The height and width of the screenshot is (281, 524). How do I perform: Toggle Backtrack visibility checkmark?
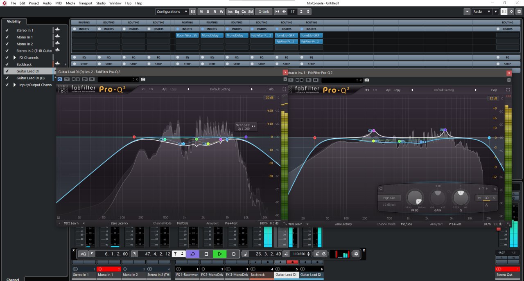7,64
